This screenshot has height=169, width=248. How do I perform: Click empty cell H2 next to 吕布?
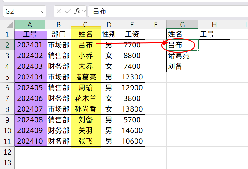[x=214, y=45]
